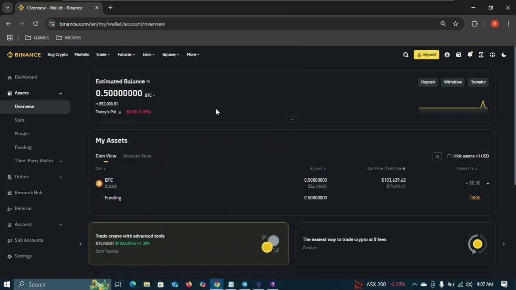The image size is (516, 290).
Task: Open Markets in the top navigation
Action: click(82, 54)
